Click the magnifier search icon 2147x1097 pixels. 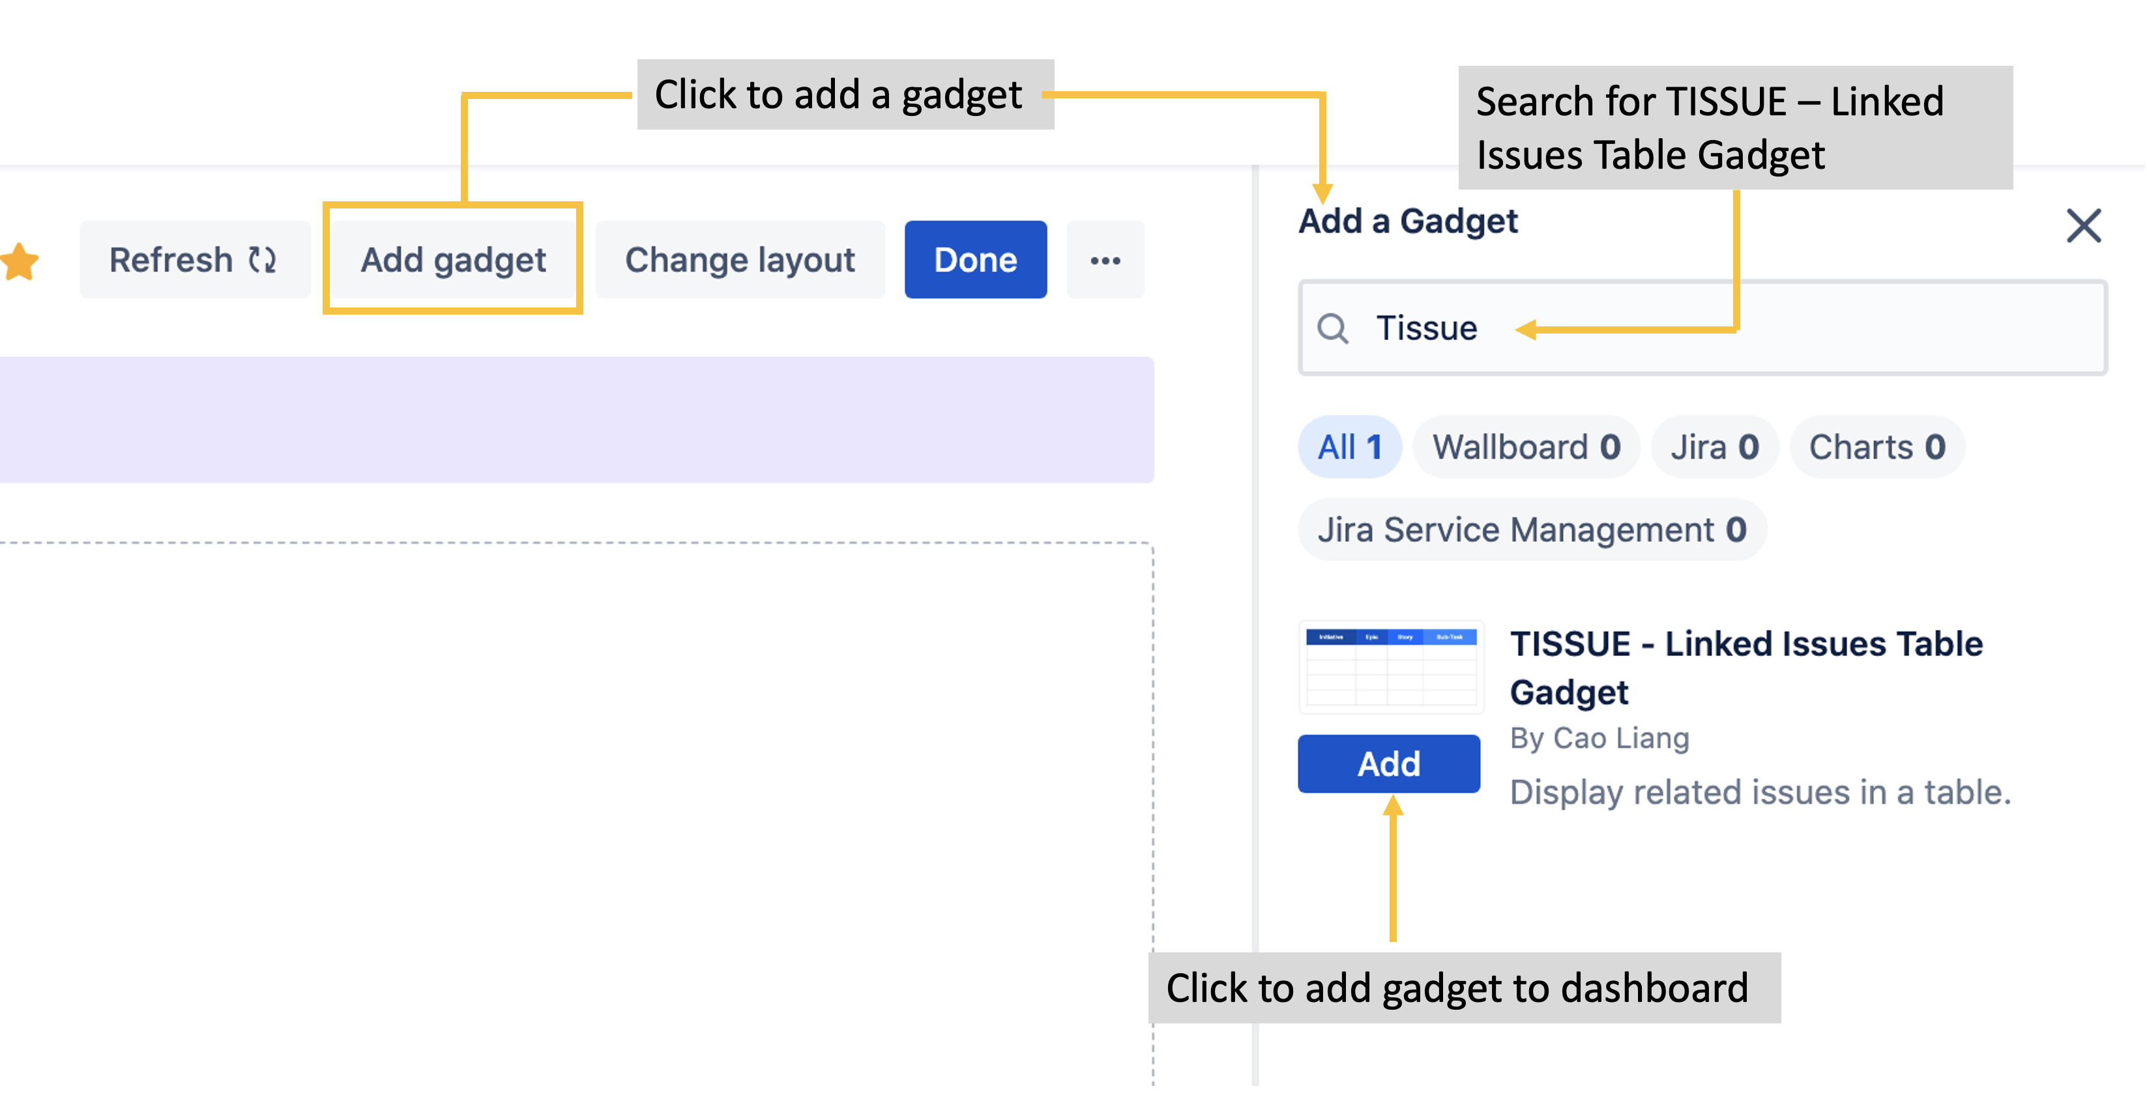1333,328
